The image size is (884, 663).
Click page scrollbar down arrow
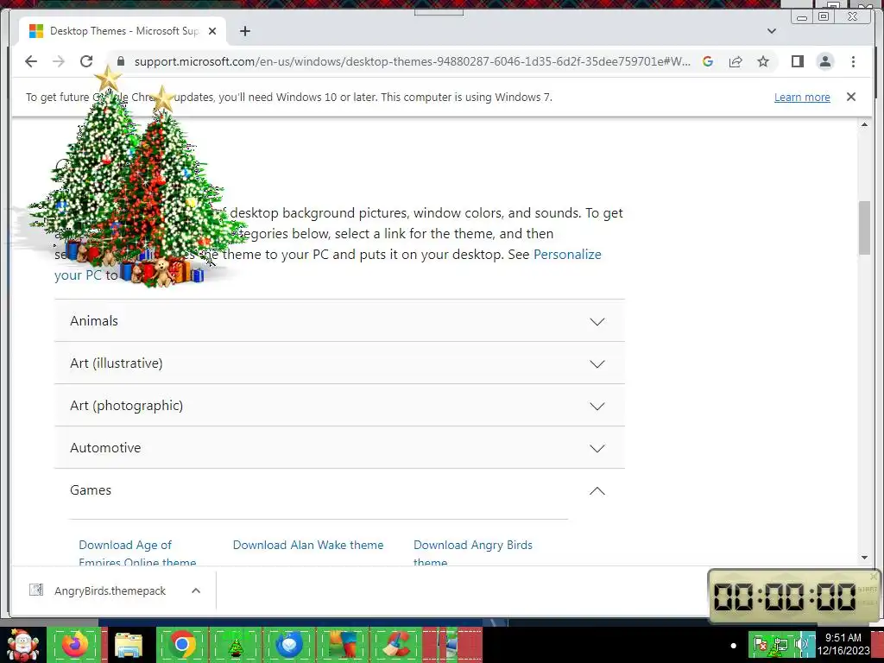click(864, 558)
